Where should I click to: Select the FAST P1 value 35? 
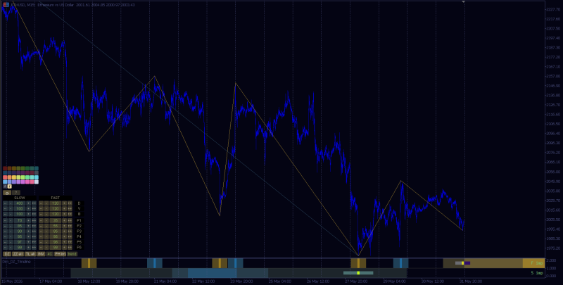click(56, 220)
